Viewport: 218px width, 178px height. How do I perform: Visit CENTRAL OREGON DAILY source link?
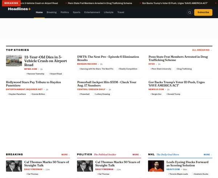(x=91, y=89)
